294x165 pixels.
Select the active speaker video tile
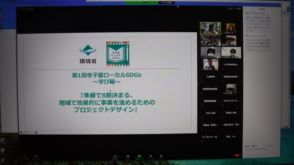pos(210,28)
